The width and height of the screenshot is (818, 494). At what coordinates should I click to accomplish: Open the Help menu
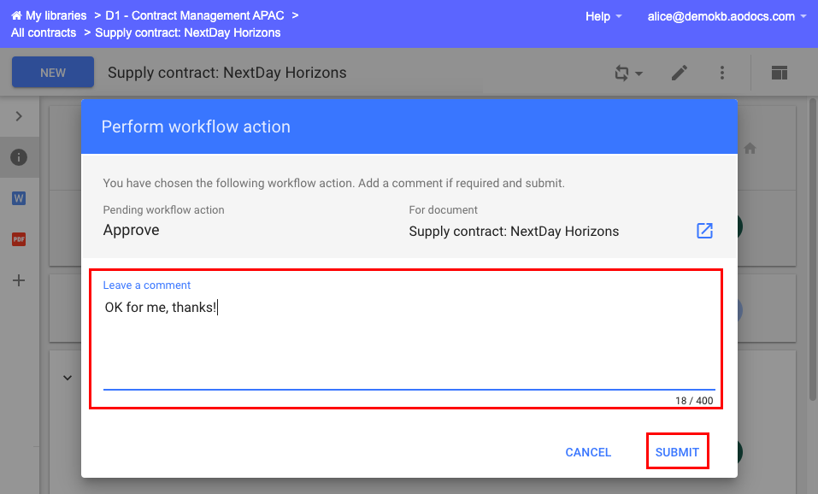click(x=603, y=16)
